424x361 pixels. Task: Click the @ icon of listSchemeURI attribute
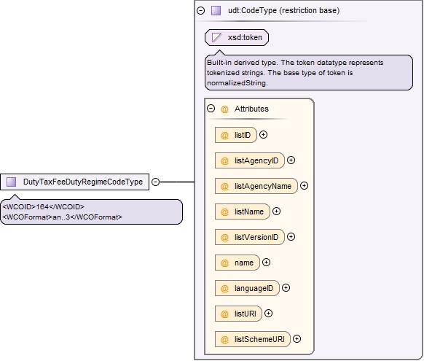[224, 339]
